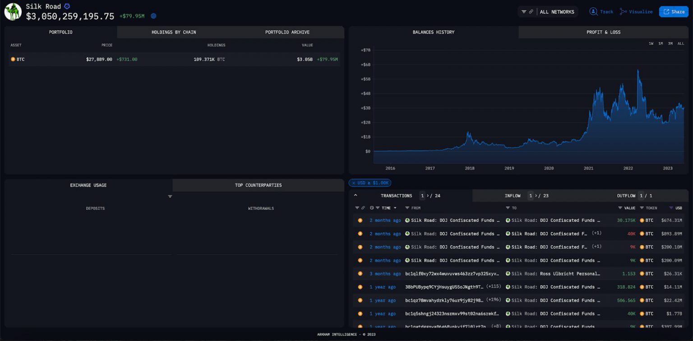Click the clock icon in the Time column header
This screenshot has height=341, width=693.
[372, 208]
